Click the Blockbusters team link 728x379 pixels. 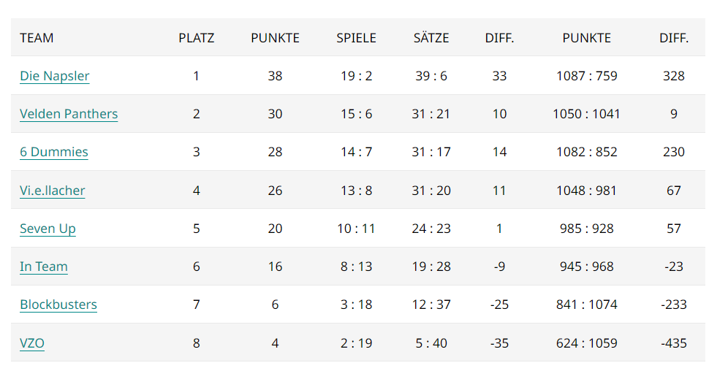pos(58,305)
